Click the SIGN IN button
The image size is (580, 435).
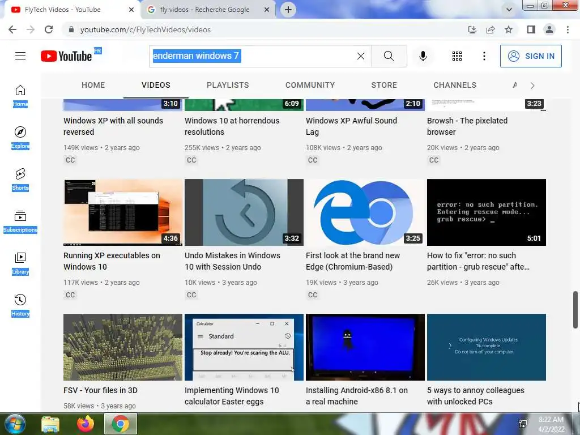531,56
